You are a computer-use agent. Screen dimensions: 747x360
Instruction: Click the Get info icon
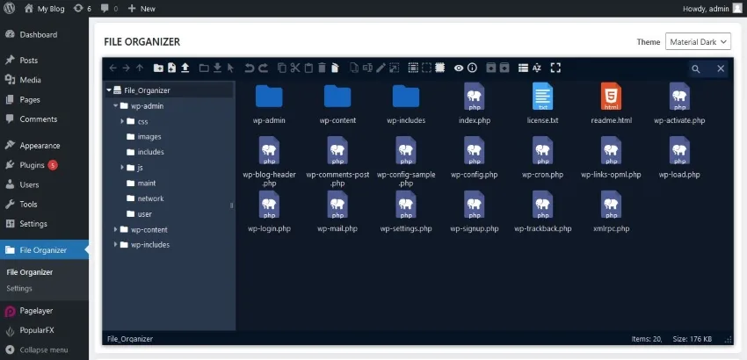(x=472, y=68)
